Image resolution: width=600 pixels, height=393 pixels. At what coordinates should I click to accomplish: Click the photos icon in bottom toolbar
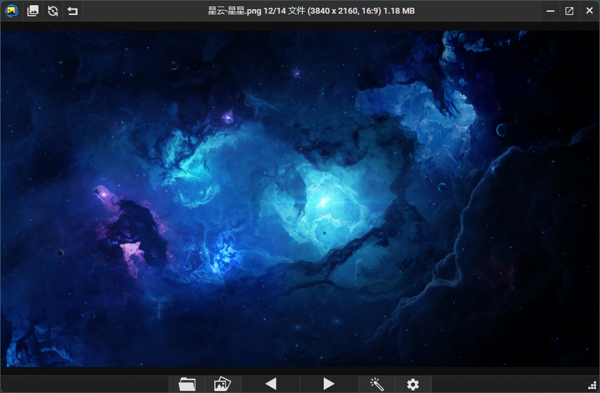coord(223,384)
